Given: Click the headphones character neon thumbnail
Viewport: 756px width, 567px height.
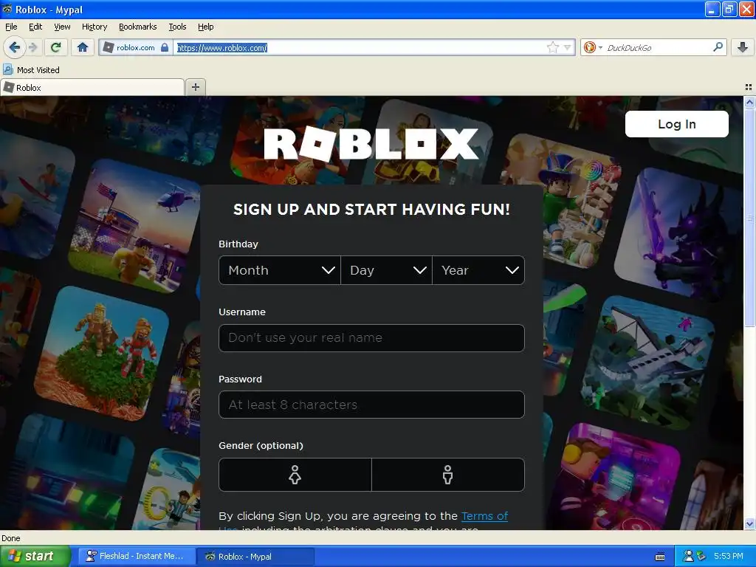Looking at the screenshot, I should pos(617,478).
